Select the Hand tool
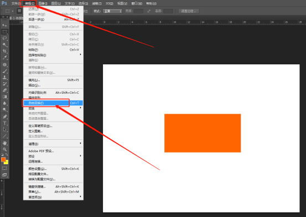The height and width of the screenshot is (217, 306). coord(4,143)
